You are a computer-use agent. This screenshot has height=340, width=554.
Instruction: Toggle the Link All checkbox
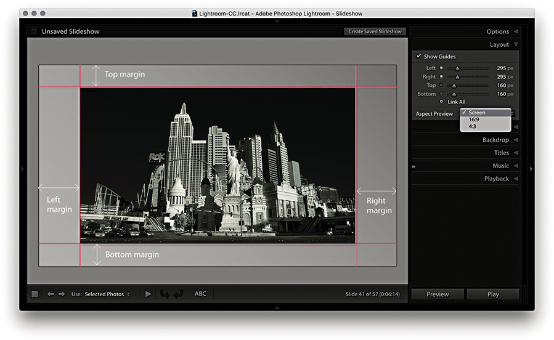tap(441, 102)
